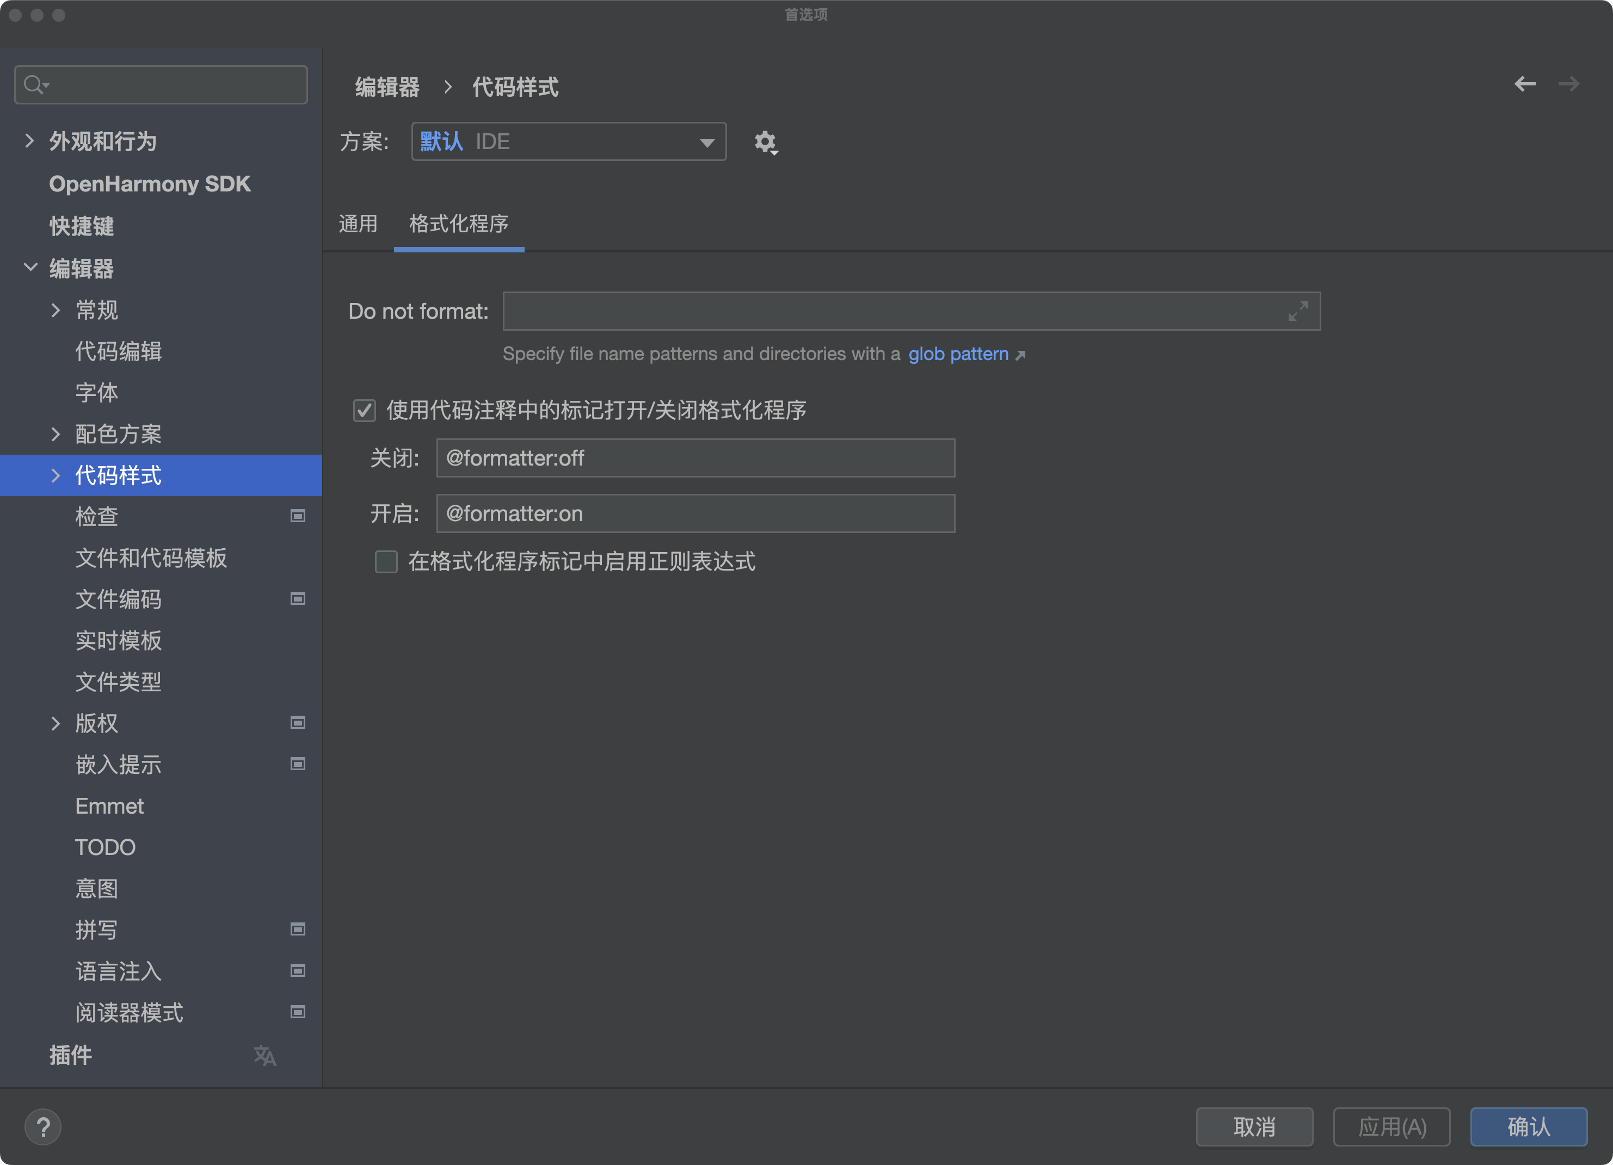The width and height of the screenshot is (1613, 1165).
Task: Expand the 外观和行为 tree node
Action: (29, 141)
